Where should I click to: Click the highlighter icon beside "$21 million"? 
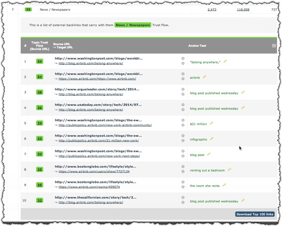(212, 123)
